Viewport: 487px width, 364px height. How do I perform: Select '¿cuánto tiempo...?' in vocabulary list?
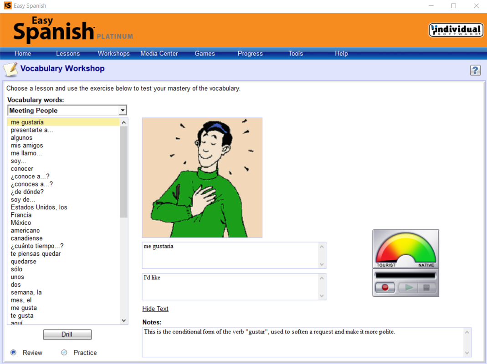point(63,246)
